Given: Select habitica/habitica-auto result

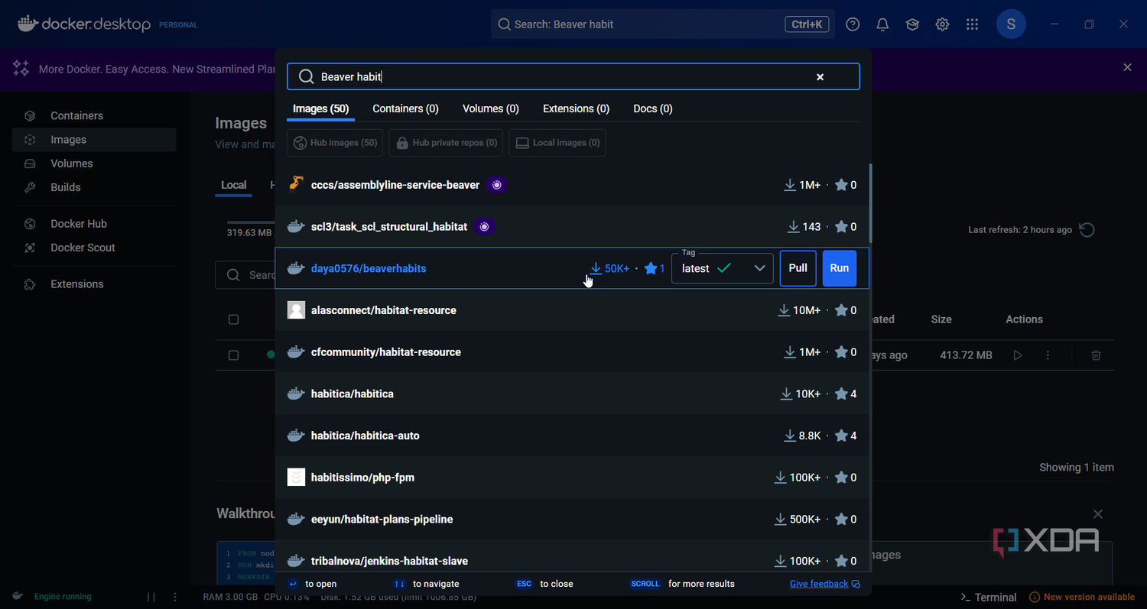Looking at the screenshot, I should click(x=572, y=436).
